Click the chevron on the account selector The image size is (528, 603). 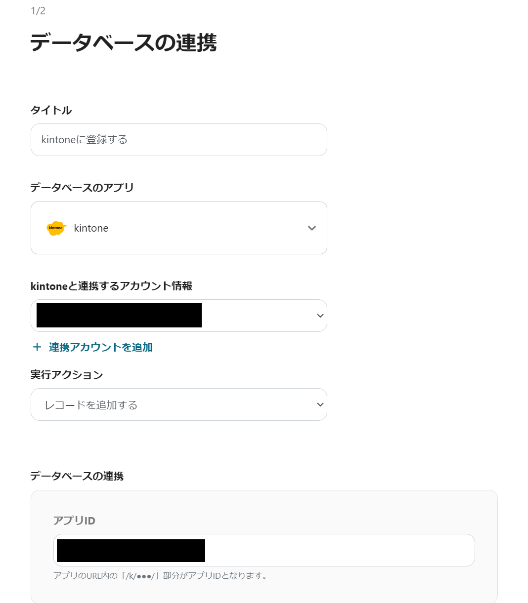pyautogui.click(x=320, y=316)
